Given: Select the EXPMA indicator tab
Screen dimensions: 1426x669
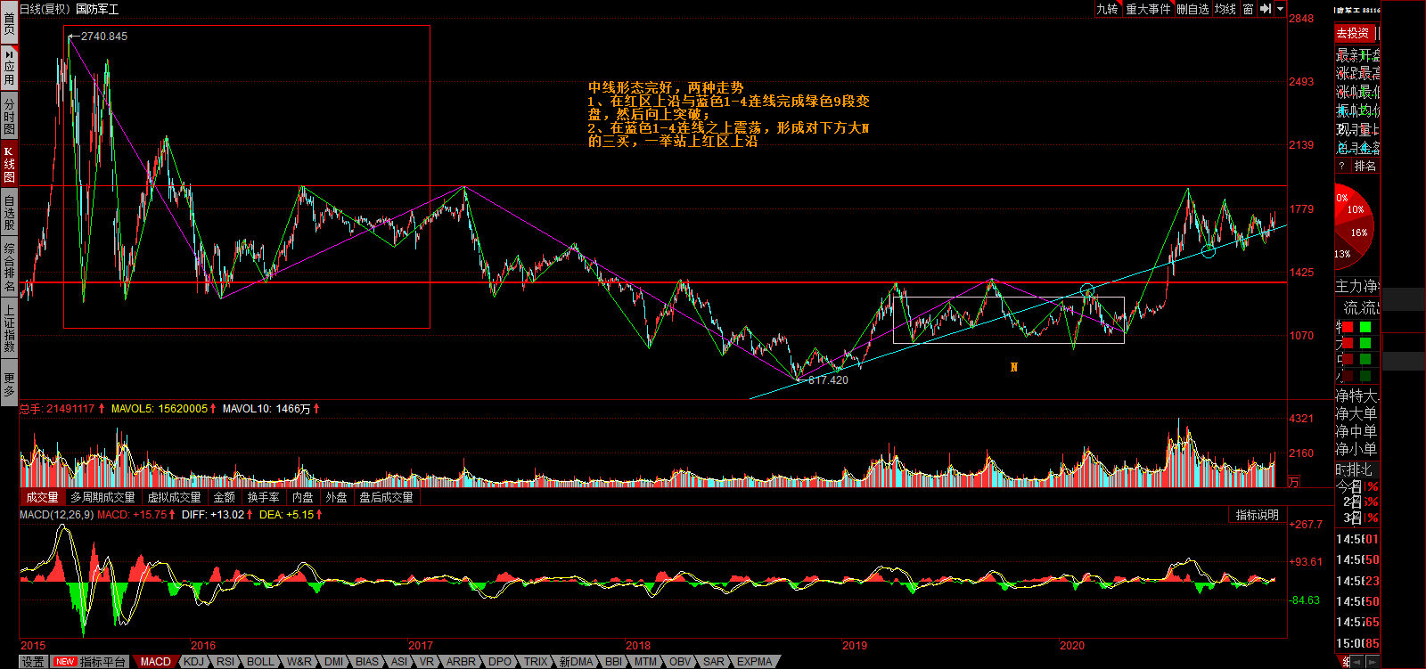Looking at the screenshot, I should (755, 662).
